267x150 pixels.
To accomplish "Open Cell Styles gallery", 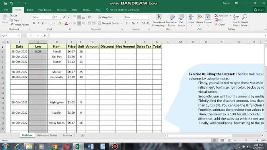I will point(181,20).
